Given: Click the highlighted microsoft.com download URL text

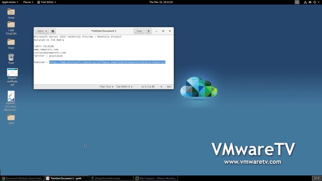Looking at the screenshot, I should (107, 62).
